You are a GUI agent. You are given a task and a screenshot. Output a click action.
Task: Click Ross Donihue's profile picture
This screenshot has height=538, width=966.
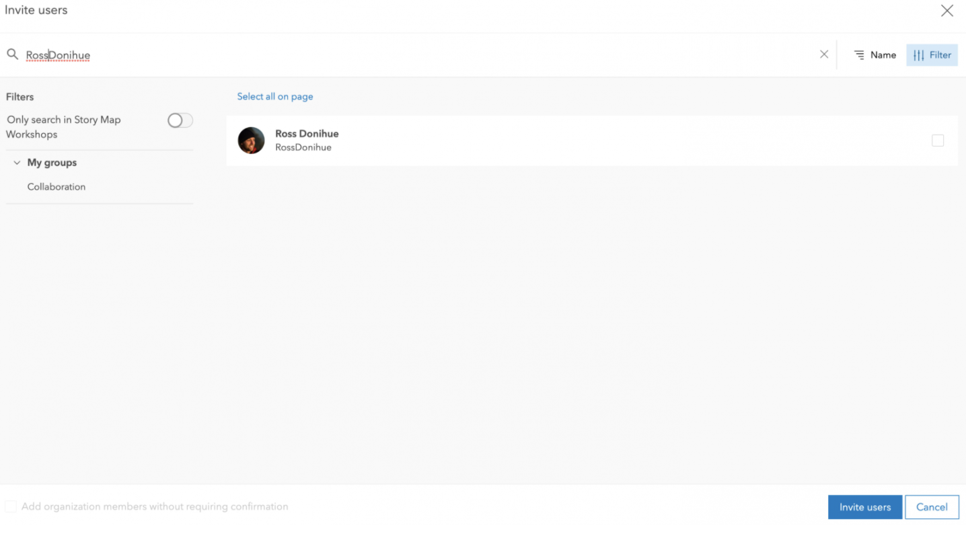pyautogui.click(x=251, y=140)
